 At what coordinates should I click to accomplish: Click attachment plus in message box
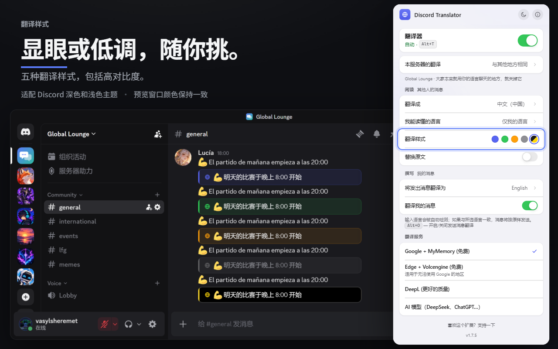(x=183, y=324)
